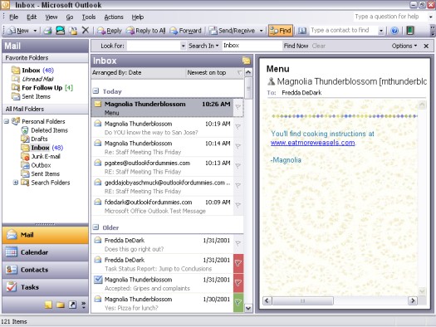The height and width of the screenshot is (327, 436).
Task: Open the Search In dropdown
Action: click(203, 46)
